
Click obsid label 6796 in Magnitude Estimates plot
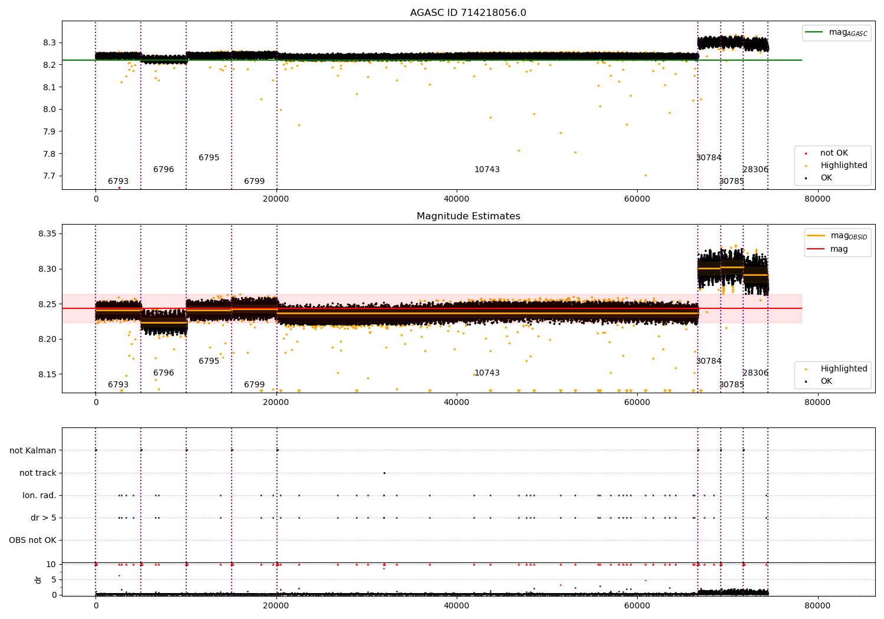[163, 373]
